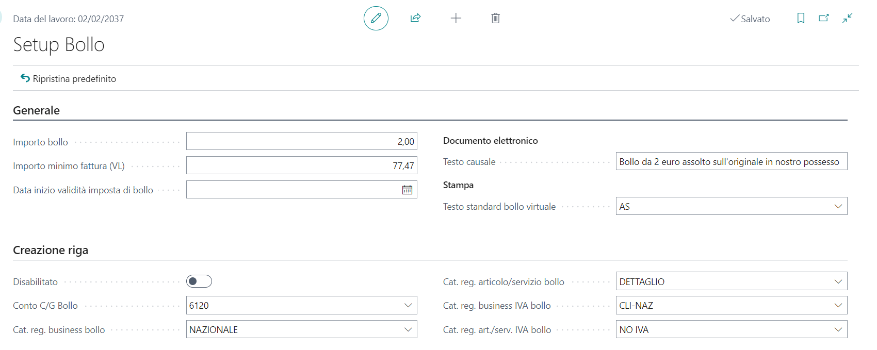This screenshot has height=350, width=877.
Task: Click the Testo causale label
Action: [469, 162]
